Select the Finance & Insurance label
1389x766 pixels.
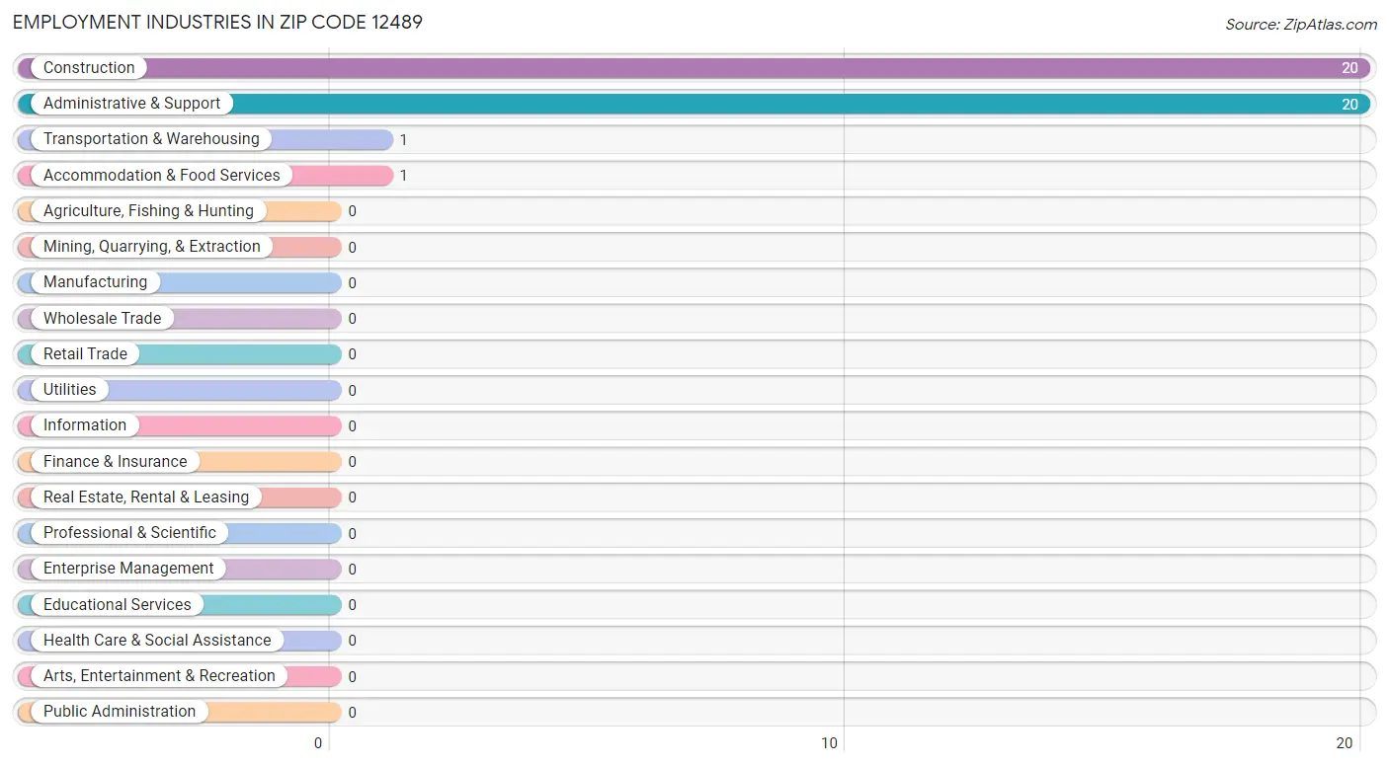(x=115, y=462)
